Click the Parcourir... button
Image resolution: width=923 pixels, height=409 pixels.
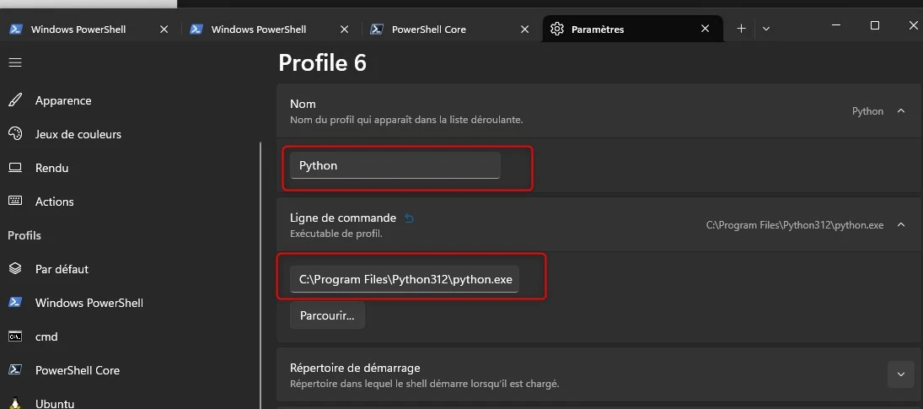pos(327,315)
